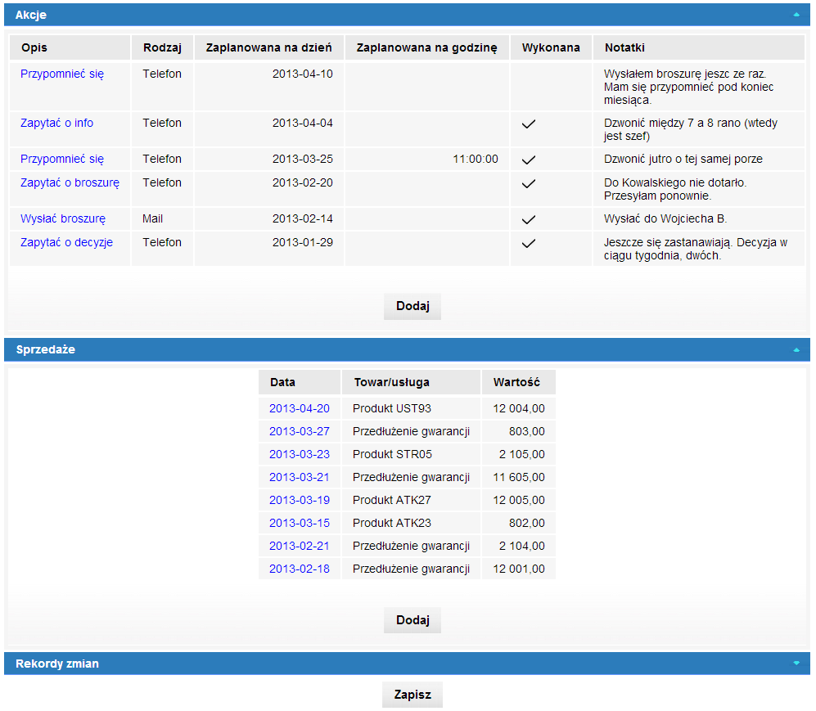
Task: Click the 'Towar/usługa' column header
Action: (x=391, y=382)
